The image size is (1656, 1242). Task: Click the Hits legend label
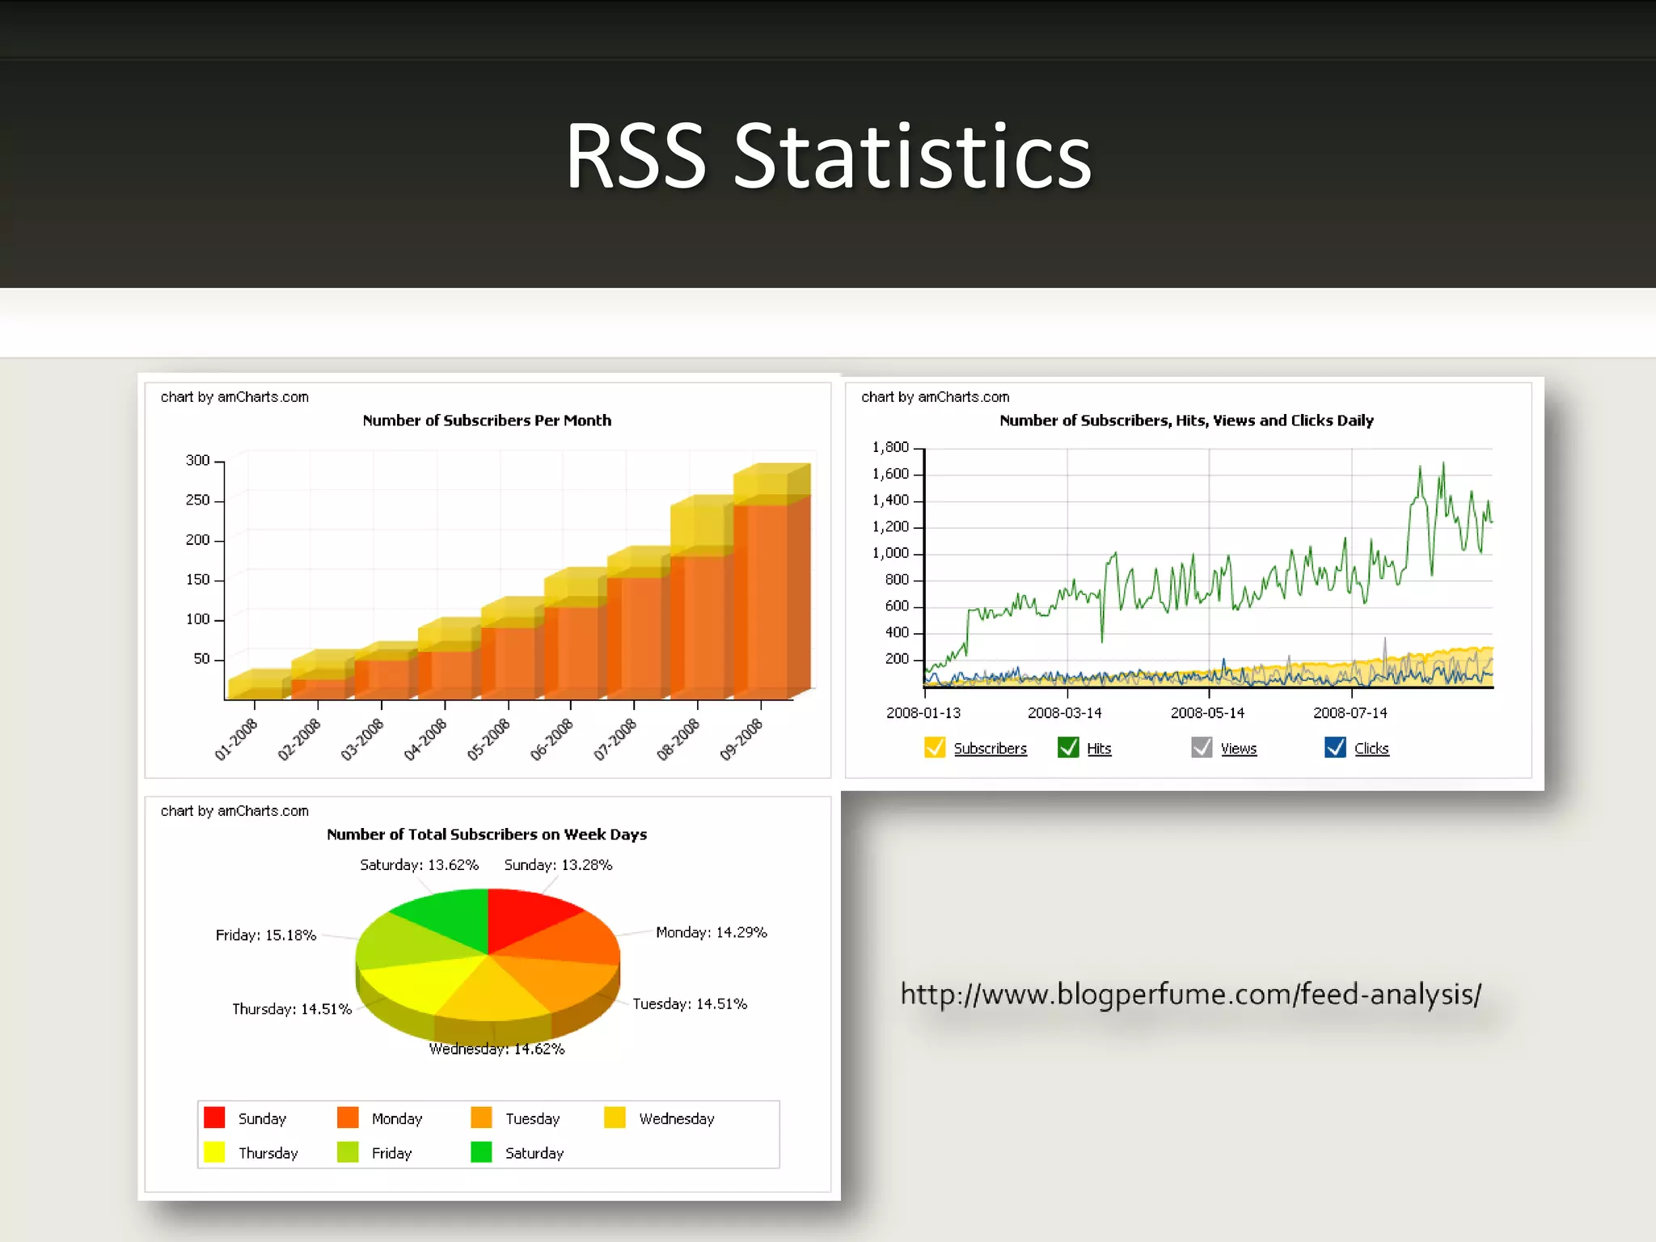1099,749
